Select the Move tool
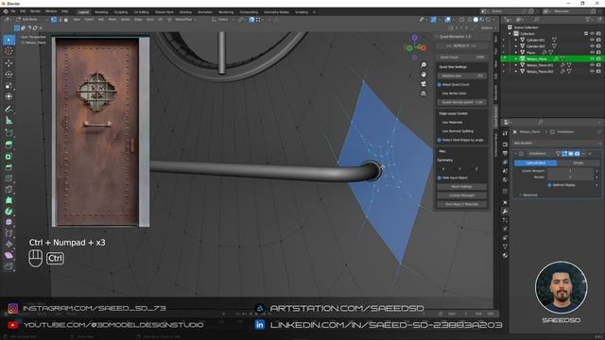 coord(9,63)
